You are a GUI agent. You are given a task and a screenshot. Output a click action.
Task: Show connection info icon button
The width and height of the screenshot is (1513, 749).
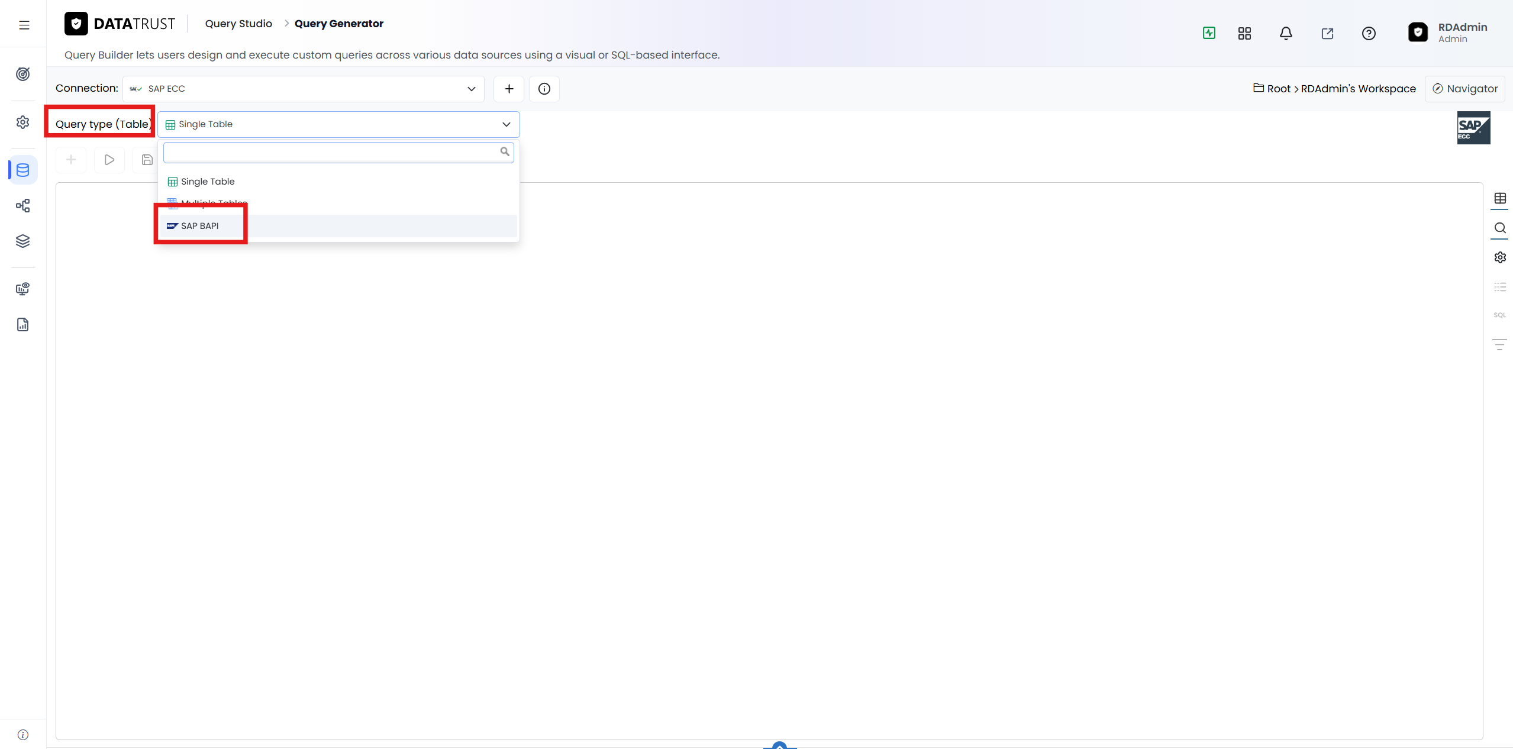[544, 89]
